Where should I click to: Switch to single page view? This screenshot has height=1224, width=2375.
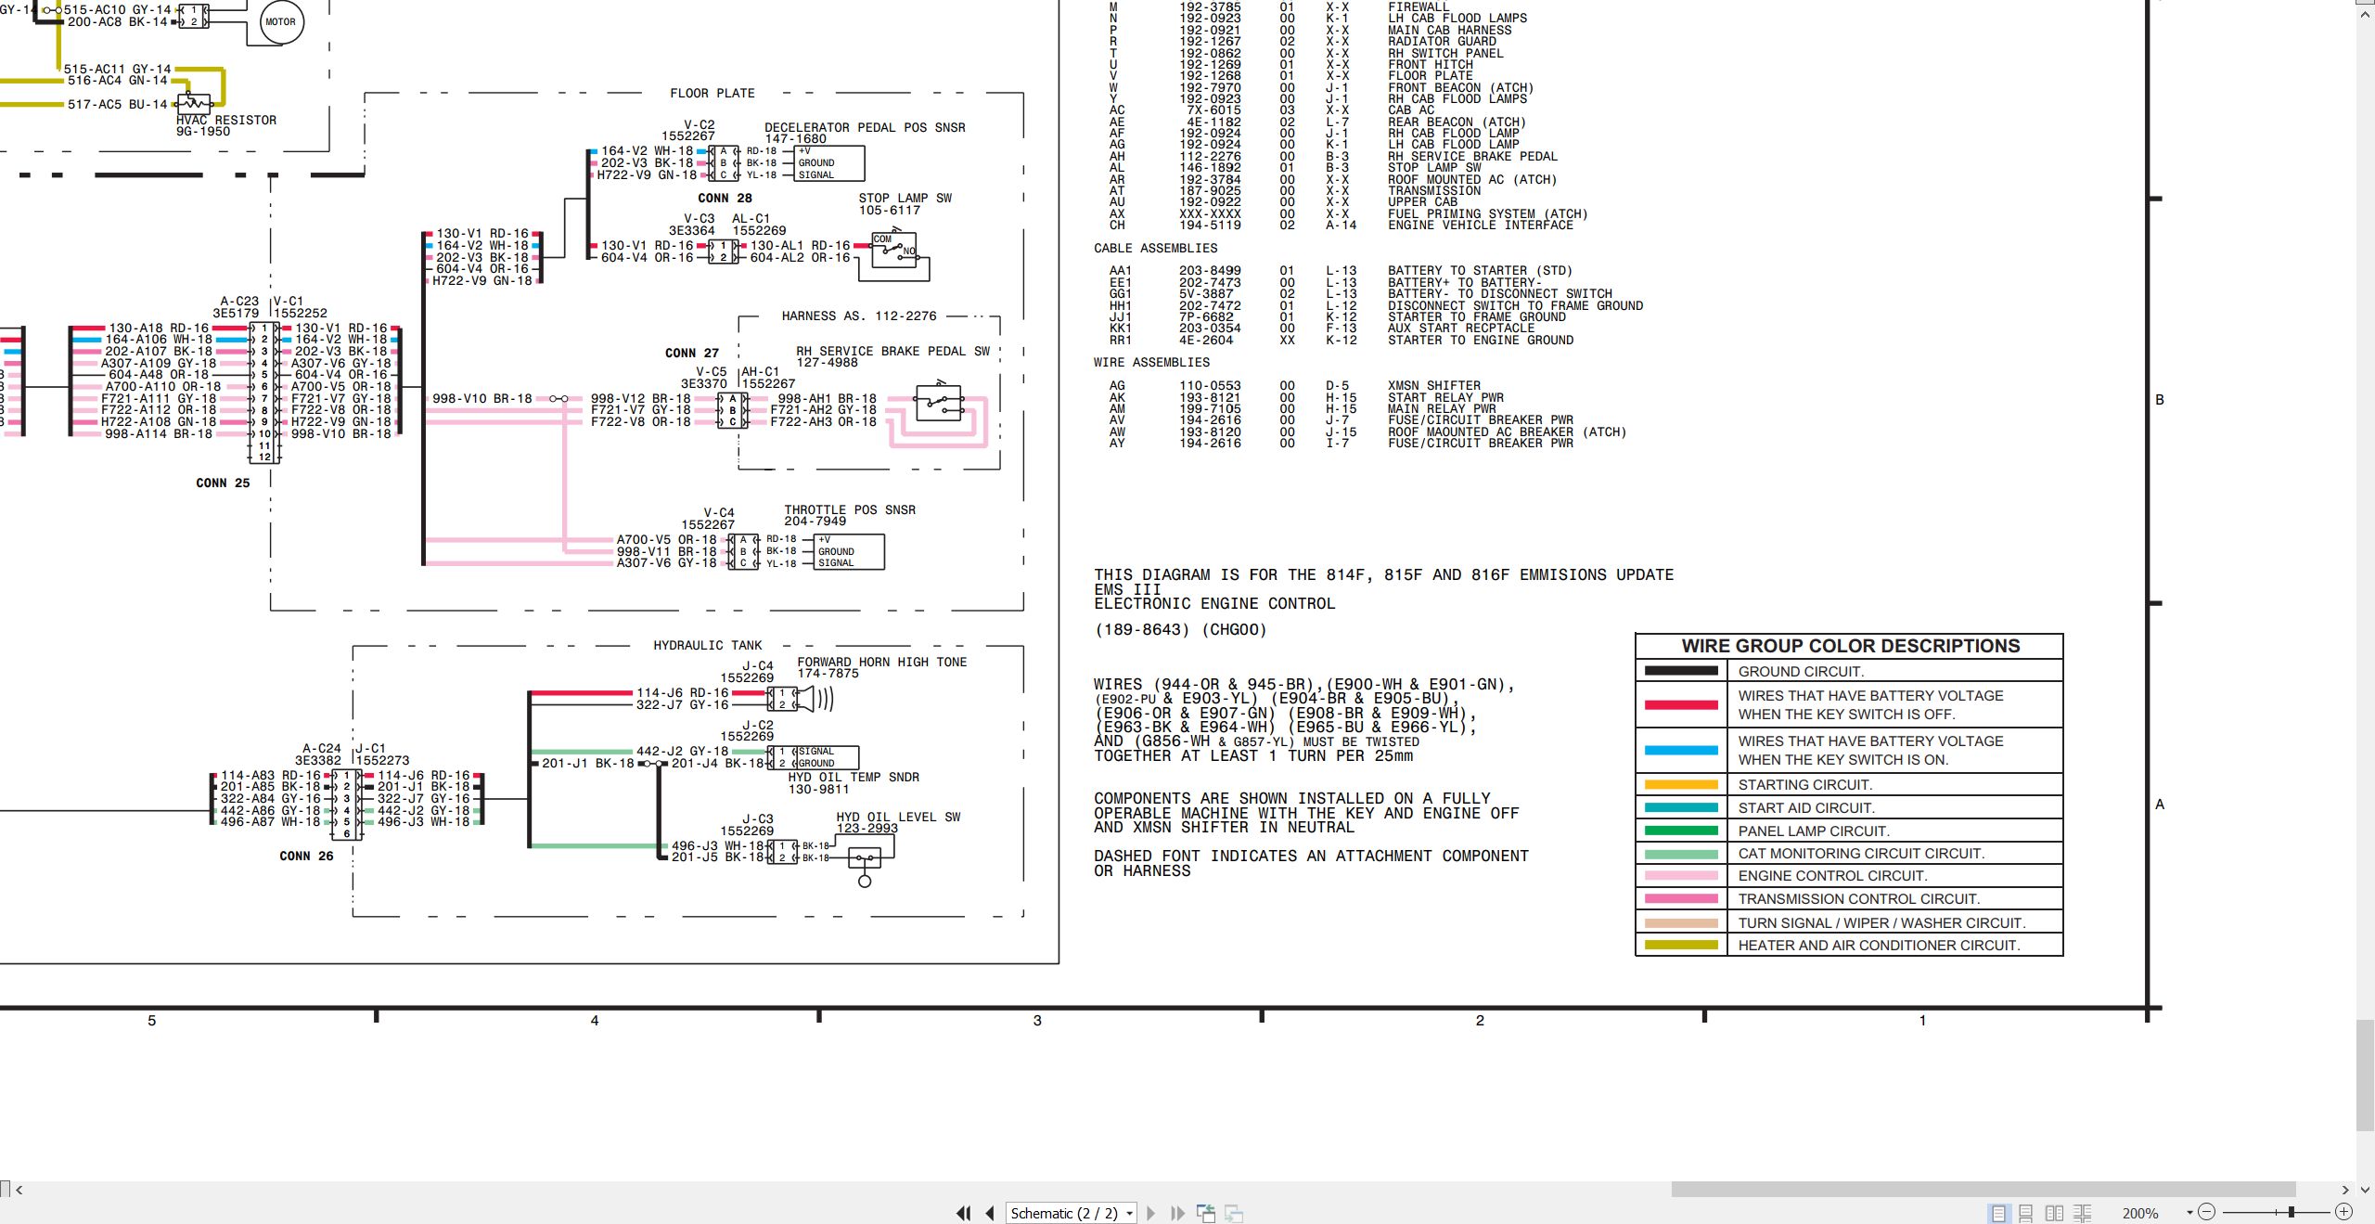pyautogui.click(x=1998, y=1213)
